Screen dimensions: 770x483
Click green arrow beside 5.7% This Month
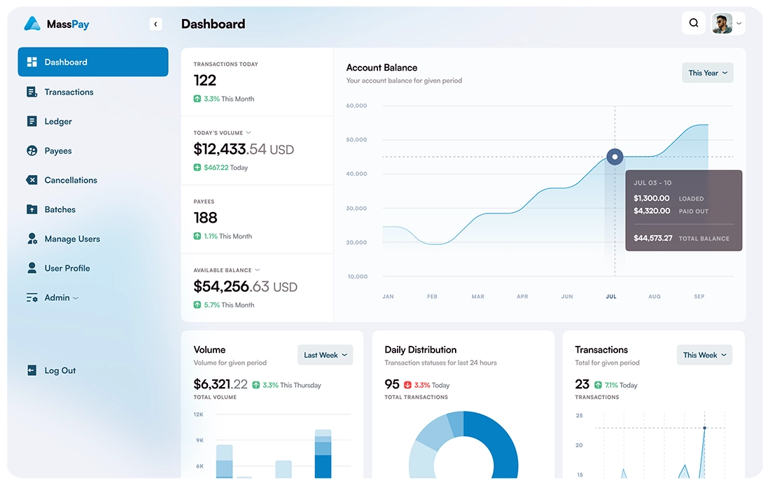point(197,304)
